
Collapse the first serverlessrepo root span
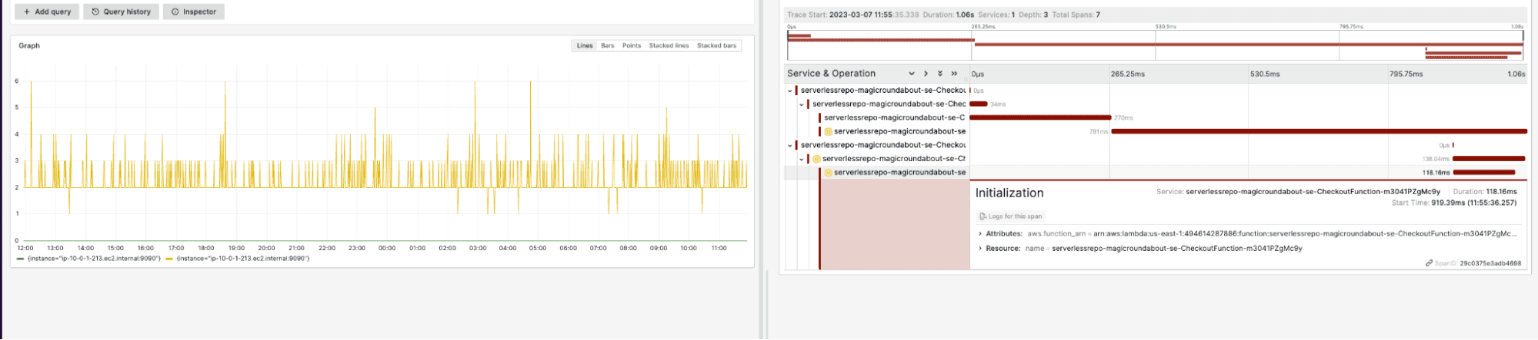(789, 91)
